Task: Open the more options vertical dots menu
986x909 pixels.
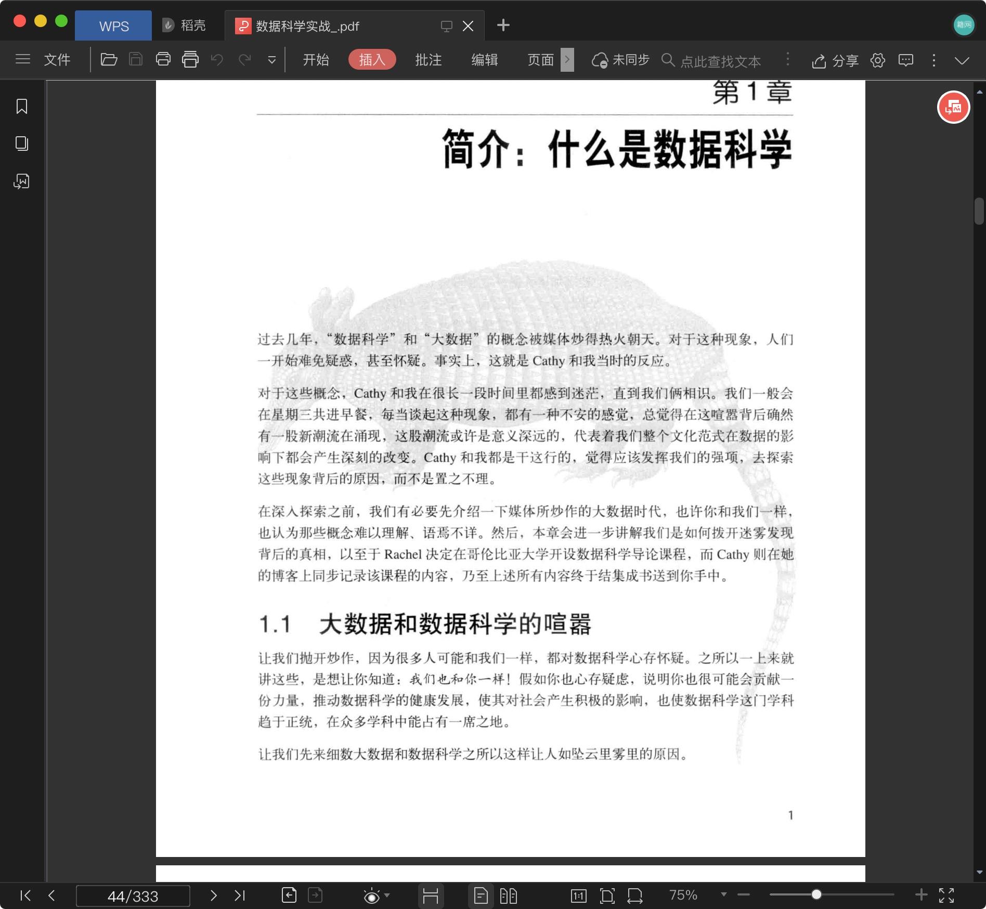Action: 934,60
